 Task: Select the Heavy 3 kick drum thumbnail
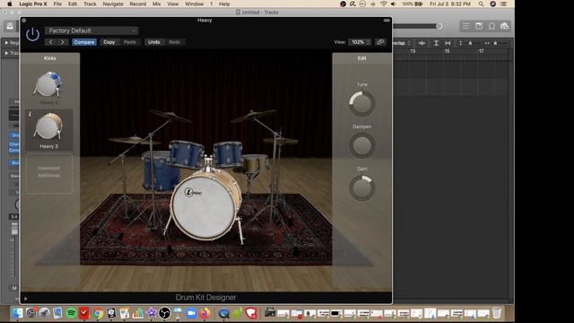click(48, 127)
